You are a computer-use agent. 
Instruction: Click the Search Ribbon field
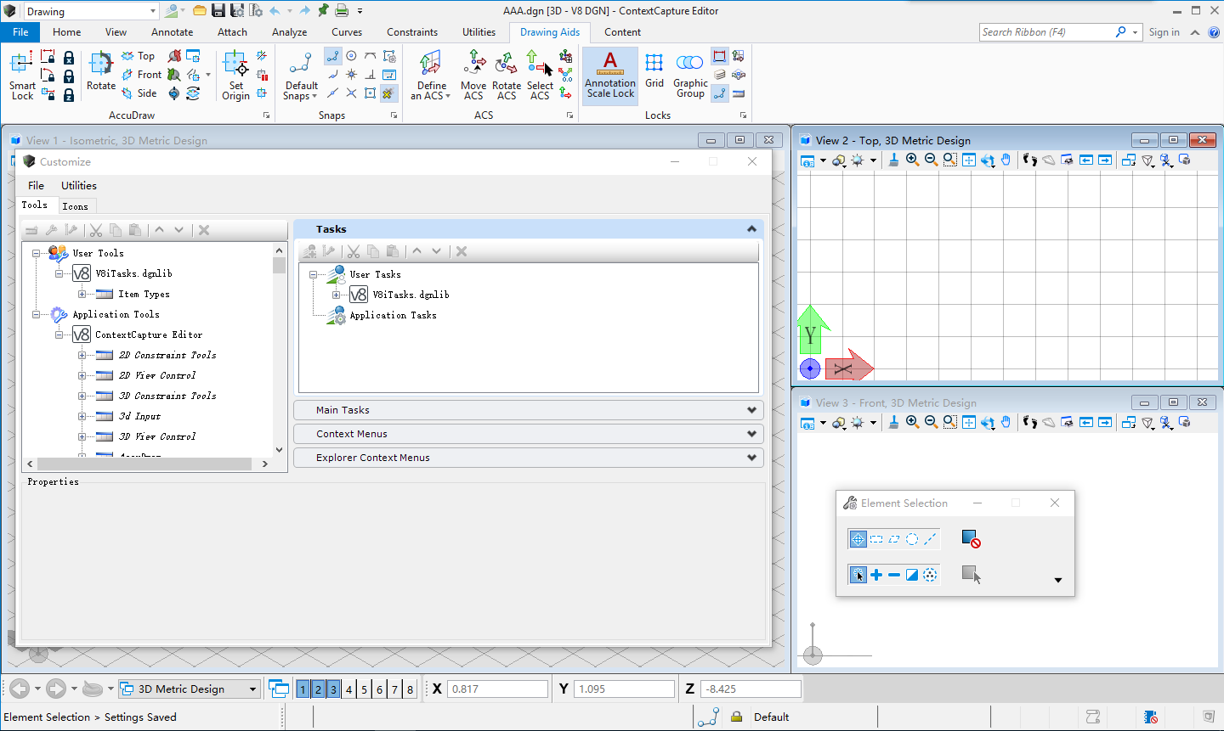(1046, 32)
